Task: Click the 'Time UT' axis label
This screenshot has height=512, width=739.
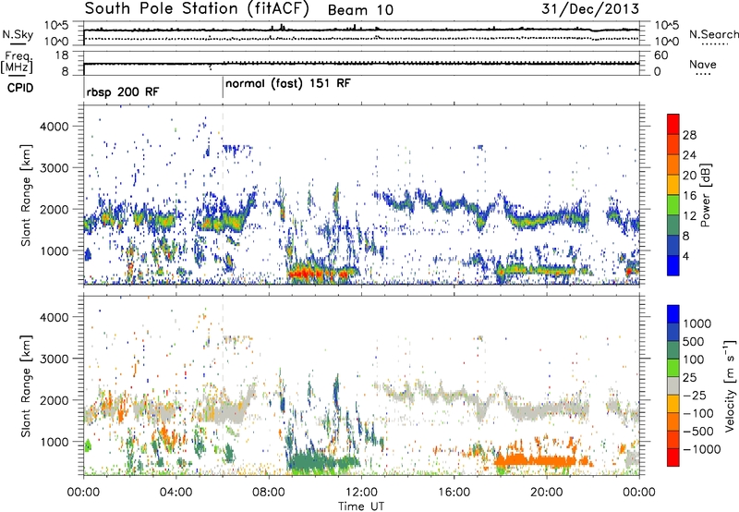Action: [x=361, y=506]
